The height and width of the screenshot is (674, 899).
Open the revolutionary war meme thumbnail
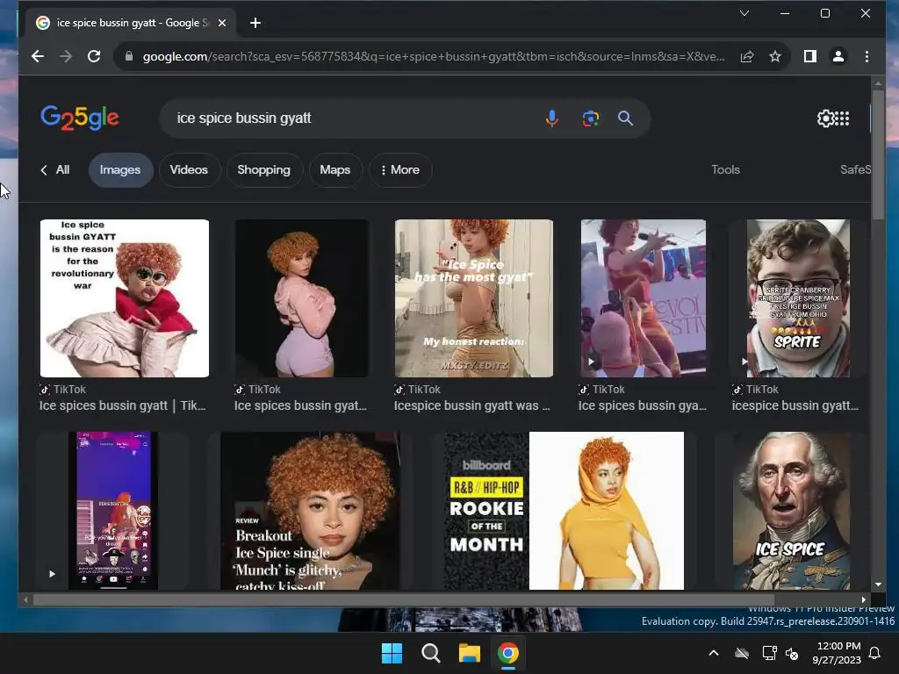(x=125, y=298)
